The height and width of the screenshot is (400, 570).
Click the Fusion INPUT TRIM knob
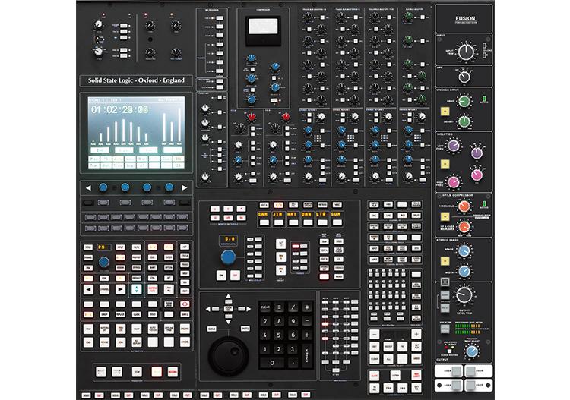click(466, 52)
